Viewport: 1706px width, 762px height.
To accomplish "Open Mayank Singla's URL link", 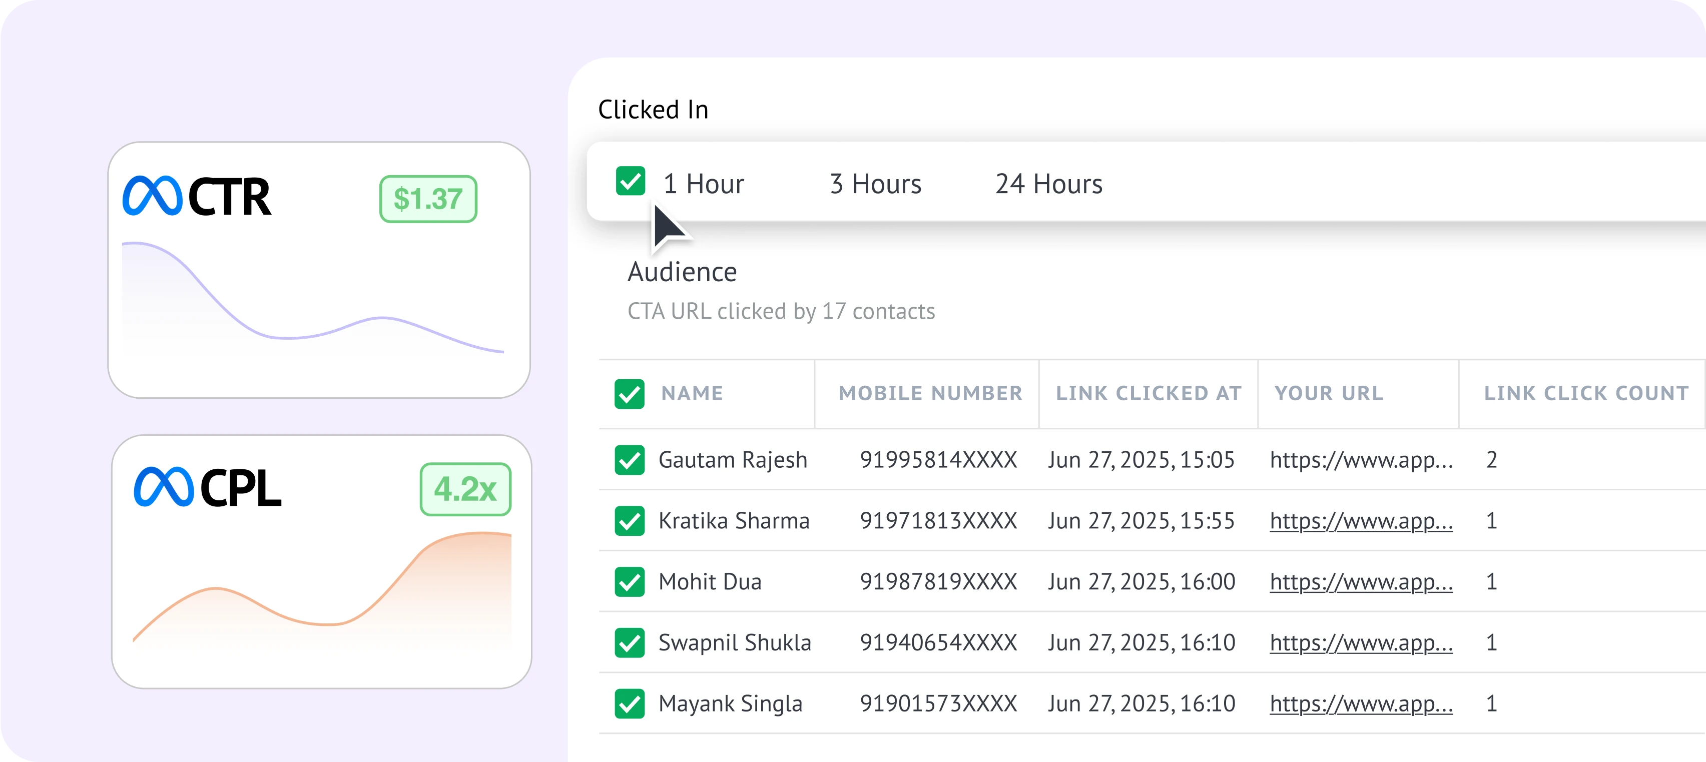I will click(x=1361, y=704).
